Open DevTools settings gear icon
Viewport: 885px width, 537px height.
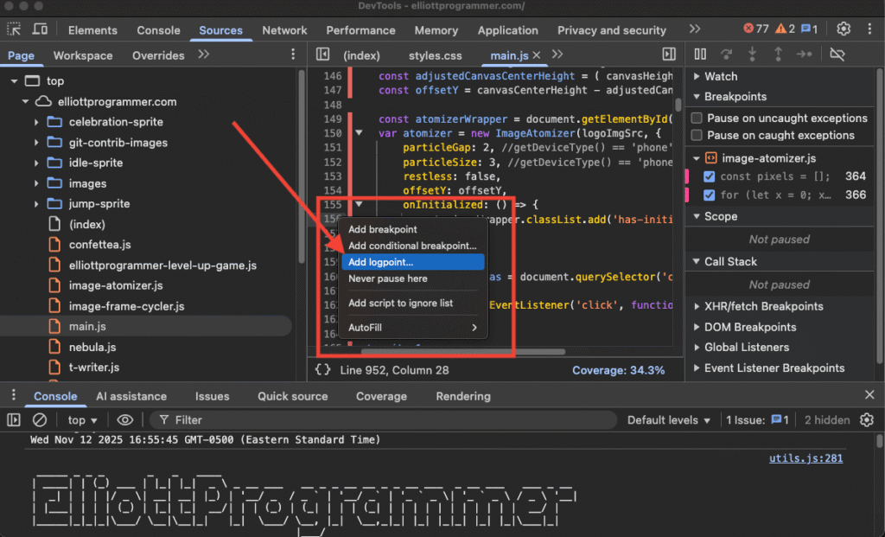tap(844, 29)
